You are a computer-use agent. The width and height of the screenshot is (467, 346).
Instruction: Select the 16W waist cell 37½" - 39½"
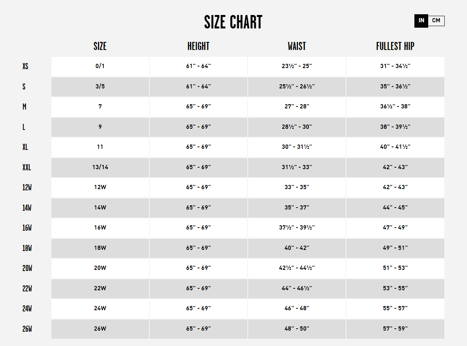click(297, 228)
